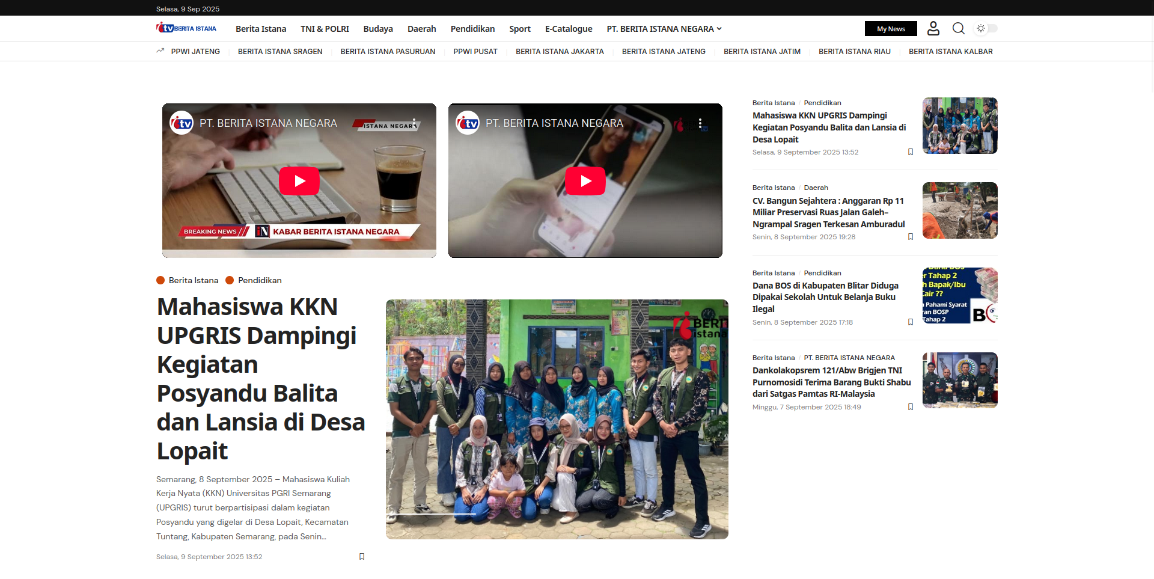Click the My News button
The image size is (1154, 579).
pyautogui.click(x=891, y=29)
